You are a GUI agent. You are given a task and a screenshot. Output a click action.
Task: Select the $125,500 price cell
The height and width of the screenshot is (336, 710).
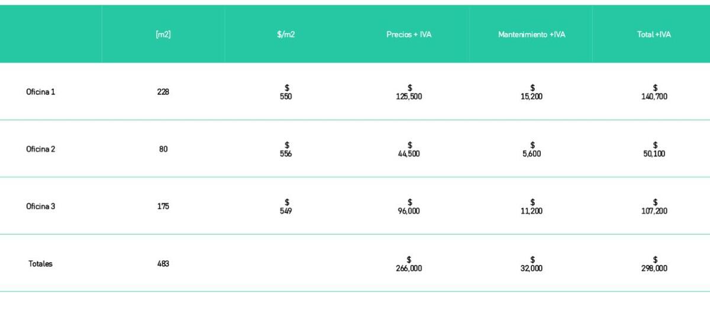coord(409,93)
